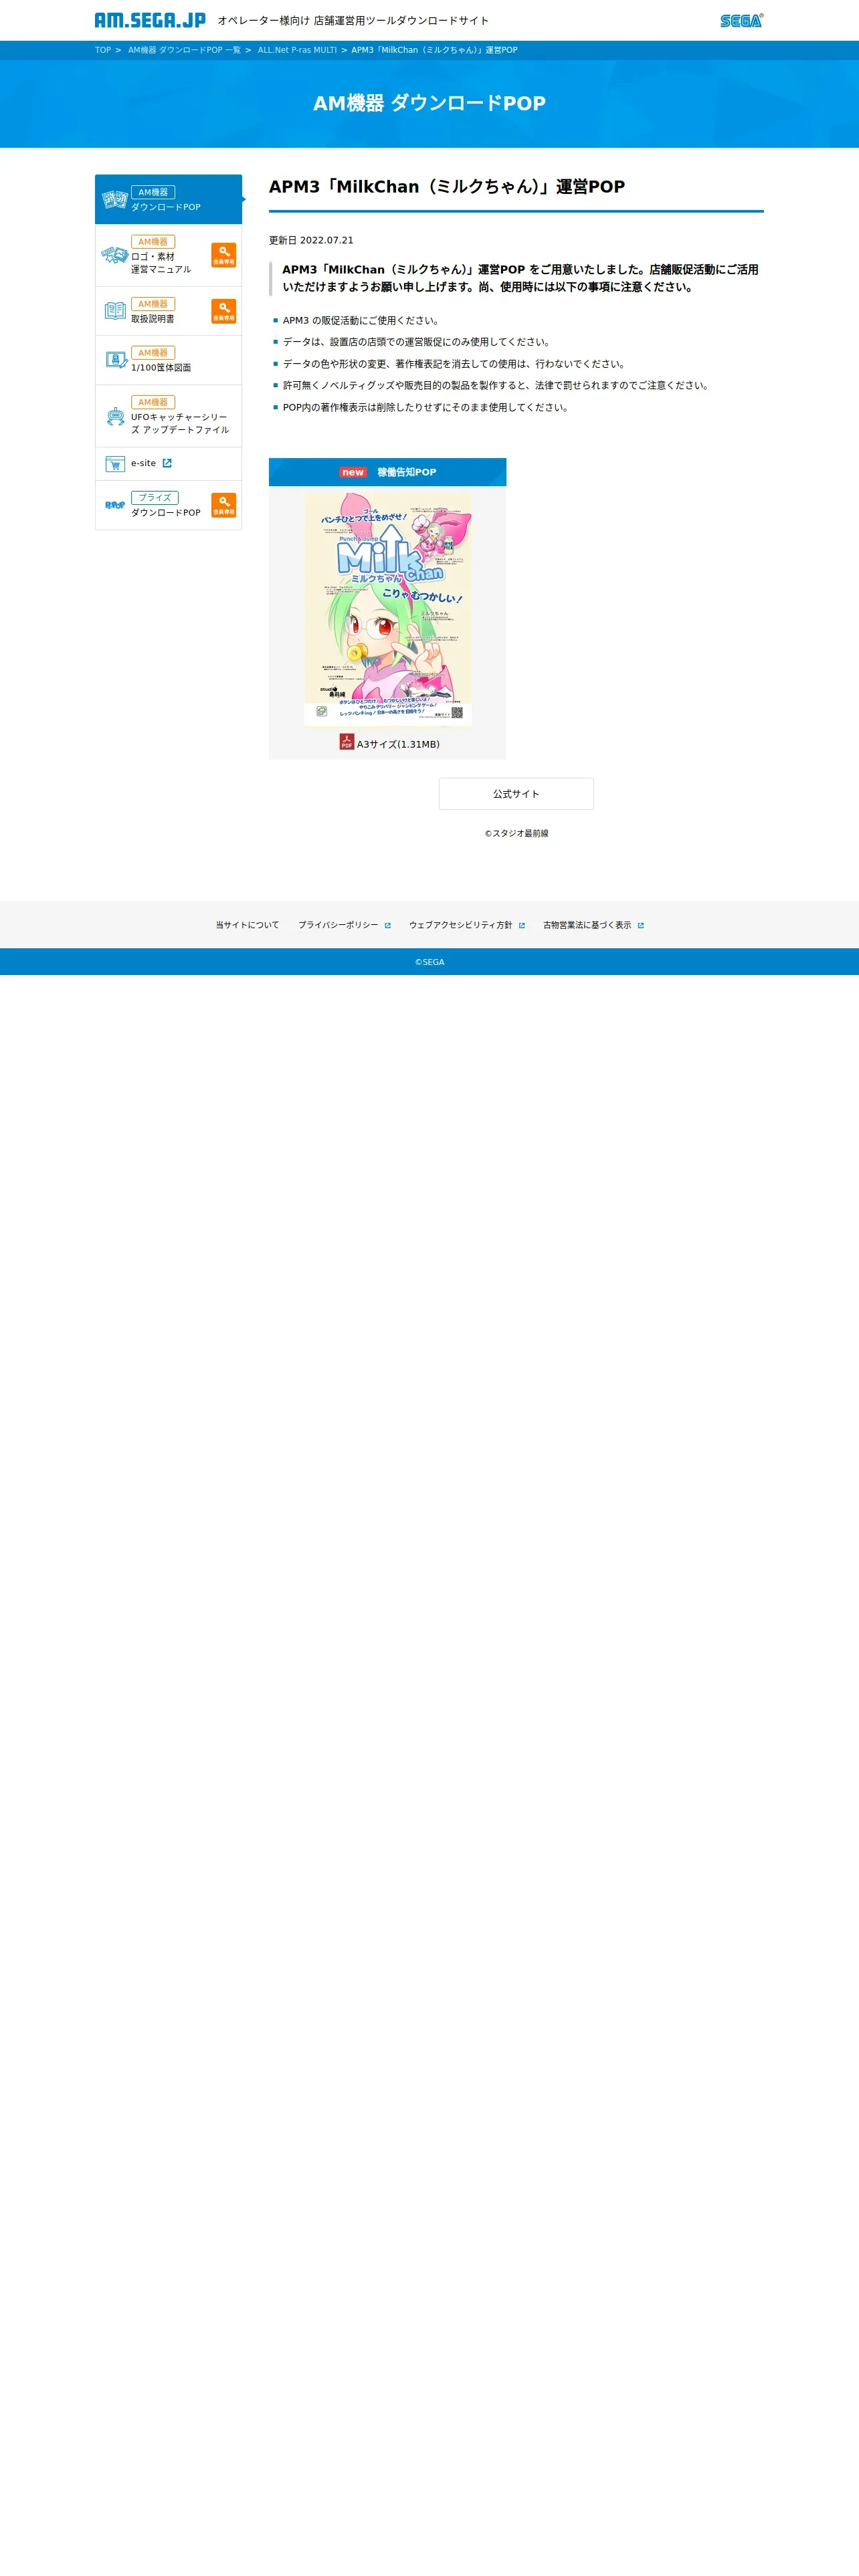Click the SEGA logo in header
This screenshot has width=859, height=2576.
tap(741, 20)
